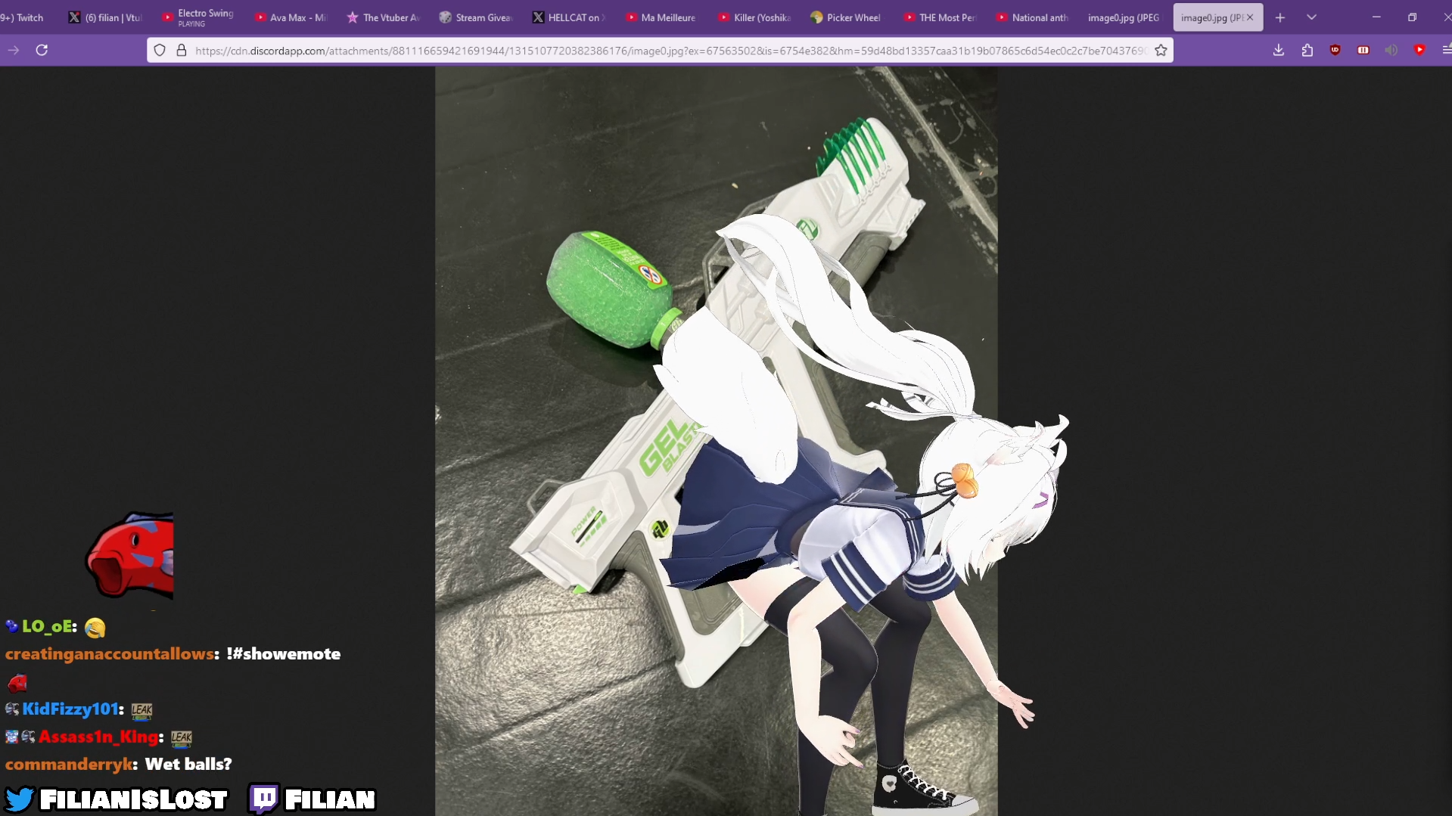Open the uBlock Origin extension
Viewport: 1452px width, 816px height.
point(1335,50)
